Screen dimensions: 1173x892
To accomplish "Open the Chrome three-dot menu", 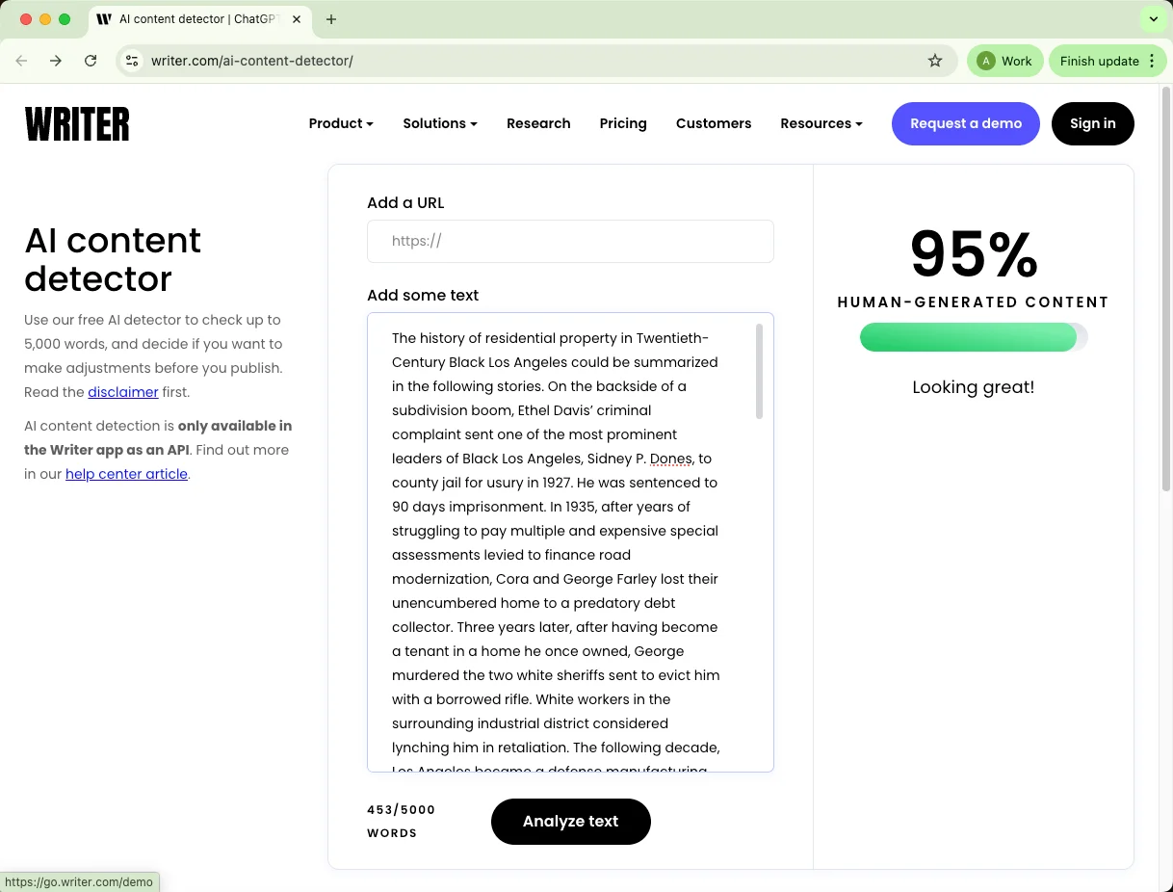I will (1151, 61).
